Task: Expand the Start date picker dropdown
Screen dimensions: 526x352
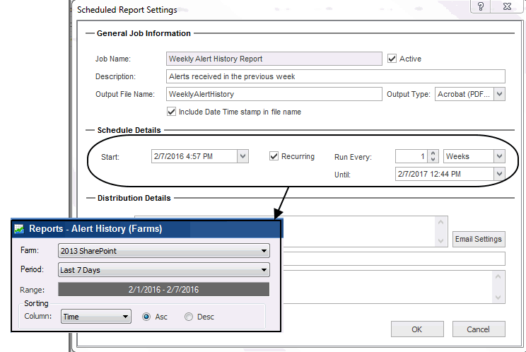Action: (x=242, y=156)
